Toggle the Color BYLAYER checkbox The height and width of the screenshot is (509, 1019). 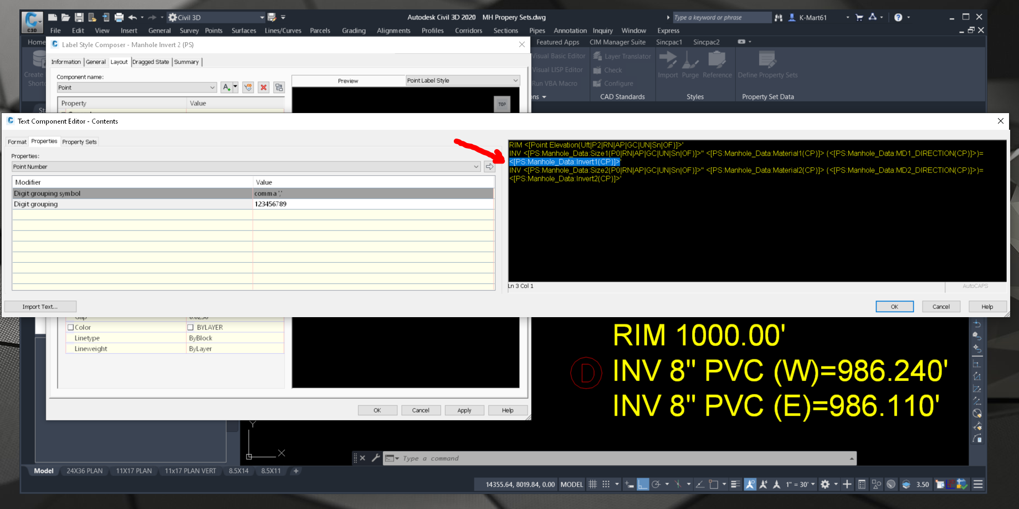[191, 327]
